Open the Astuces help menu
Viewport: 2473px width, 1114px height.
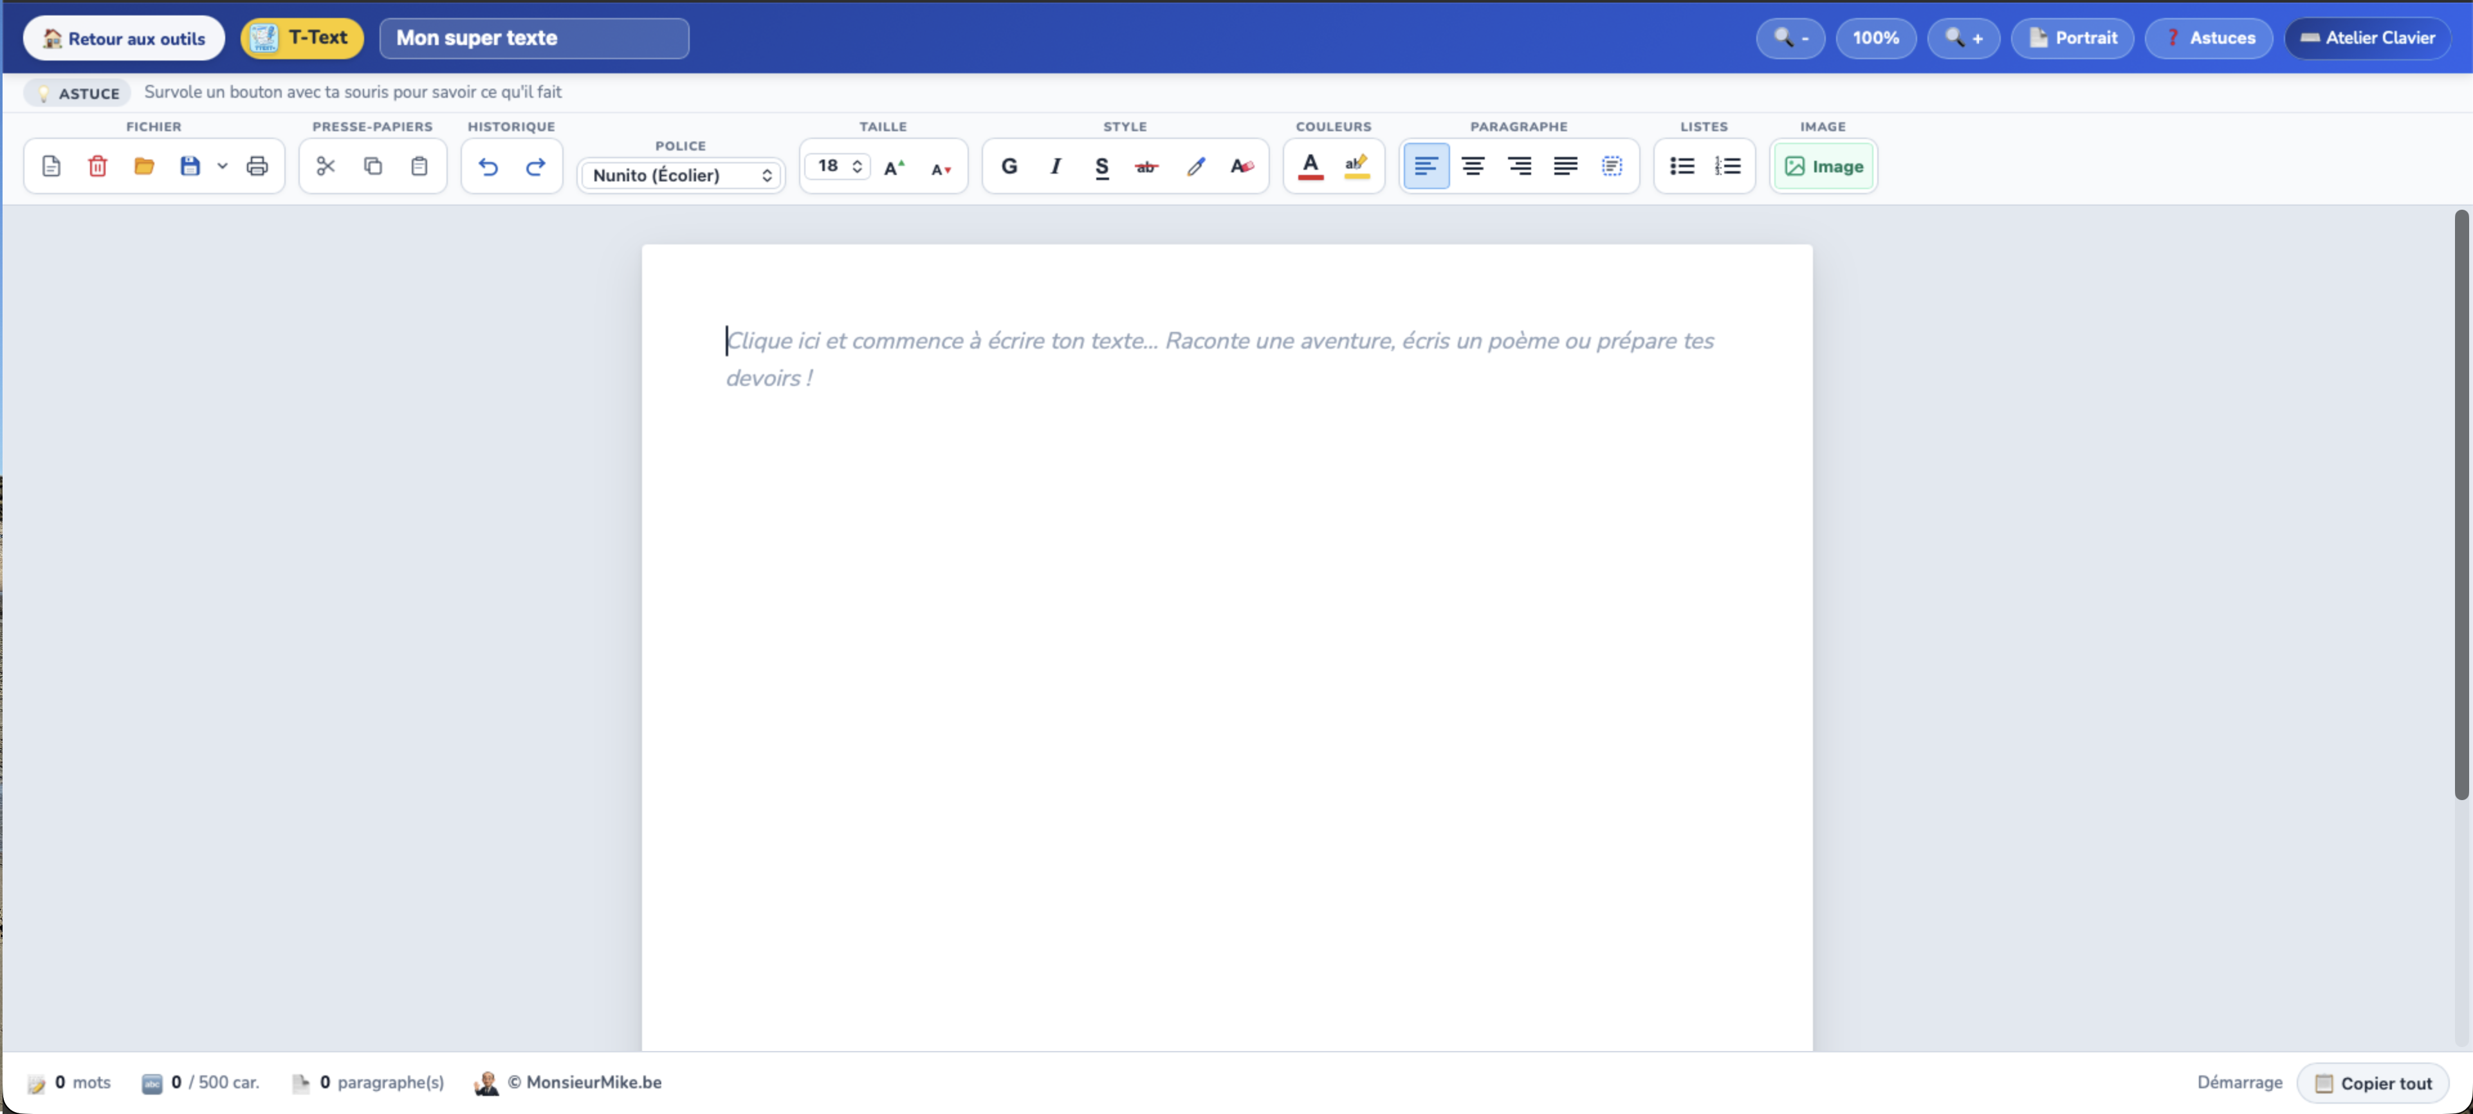click(2208, 39)
